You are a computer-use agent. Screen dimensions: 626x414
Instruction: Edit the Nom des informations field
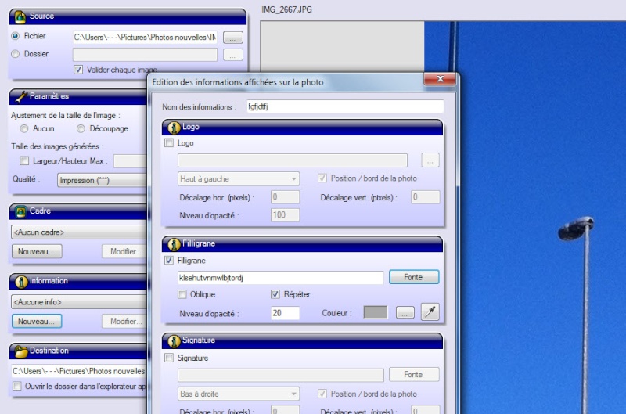[345, 106]
